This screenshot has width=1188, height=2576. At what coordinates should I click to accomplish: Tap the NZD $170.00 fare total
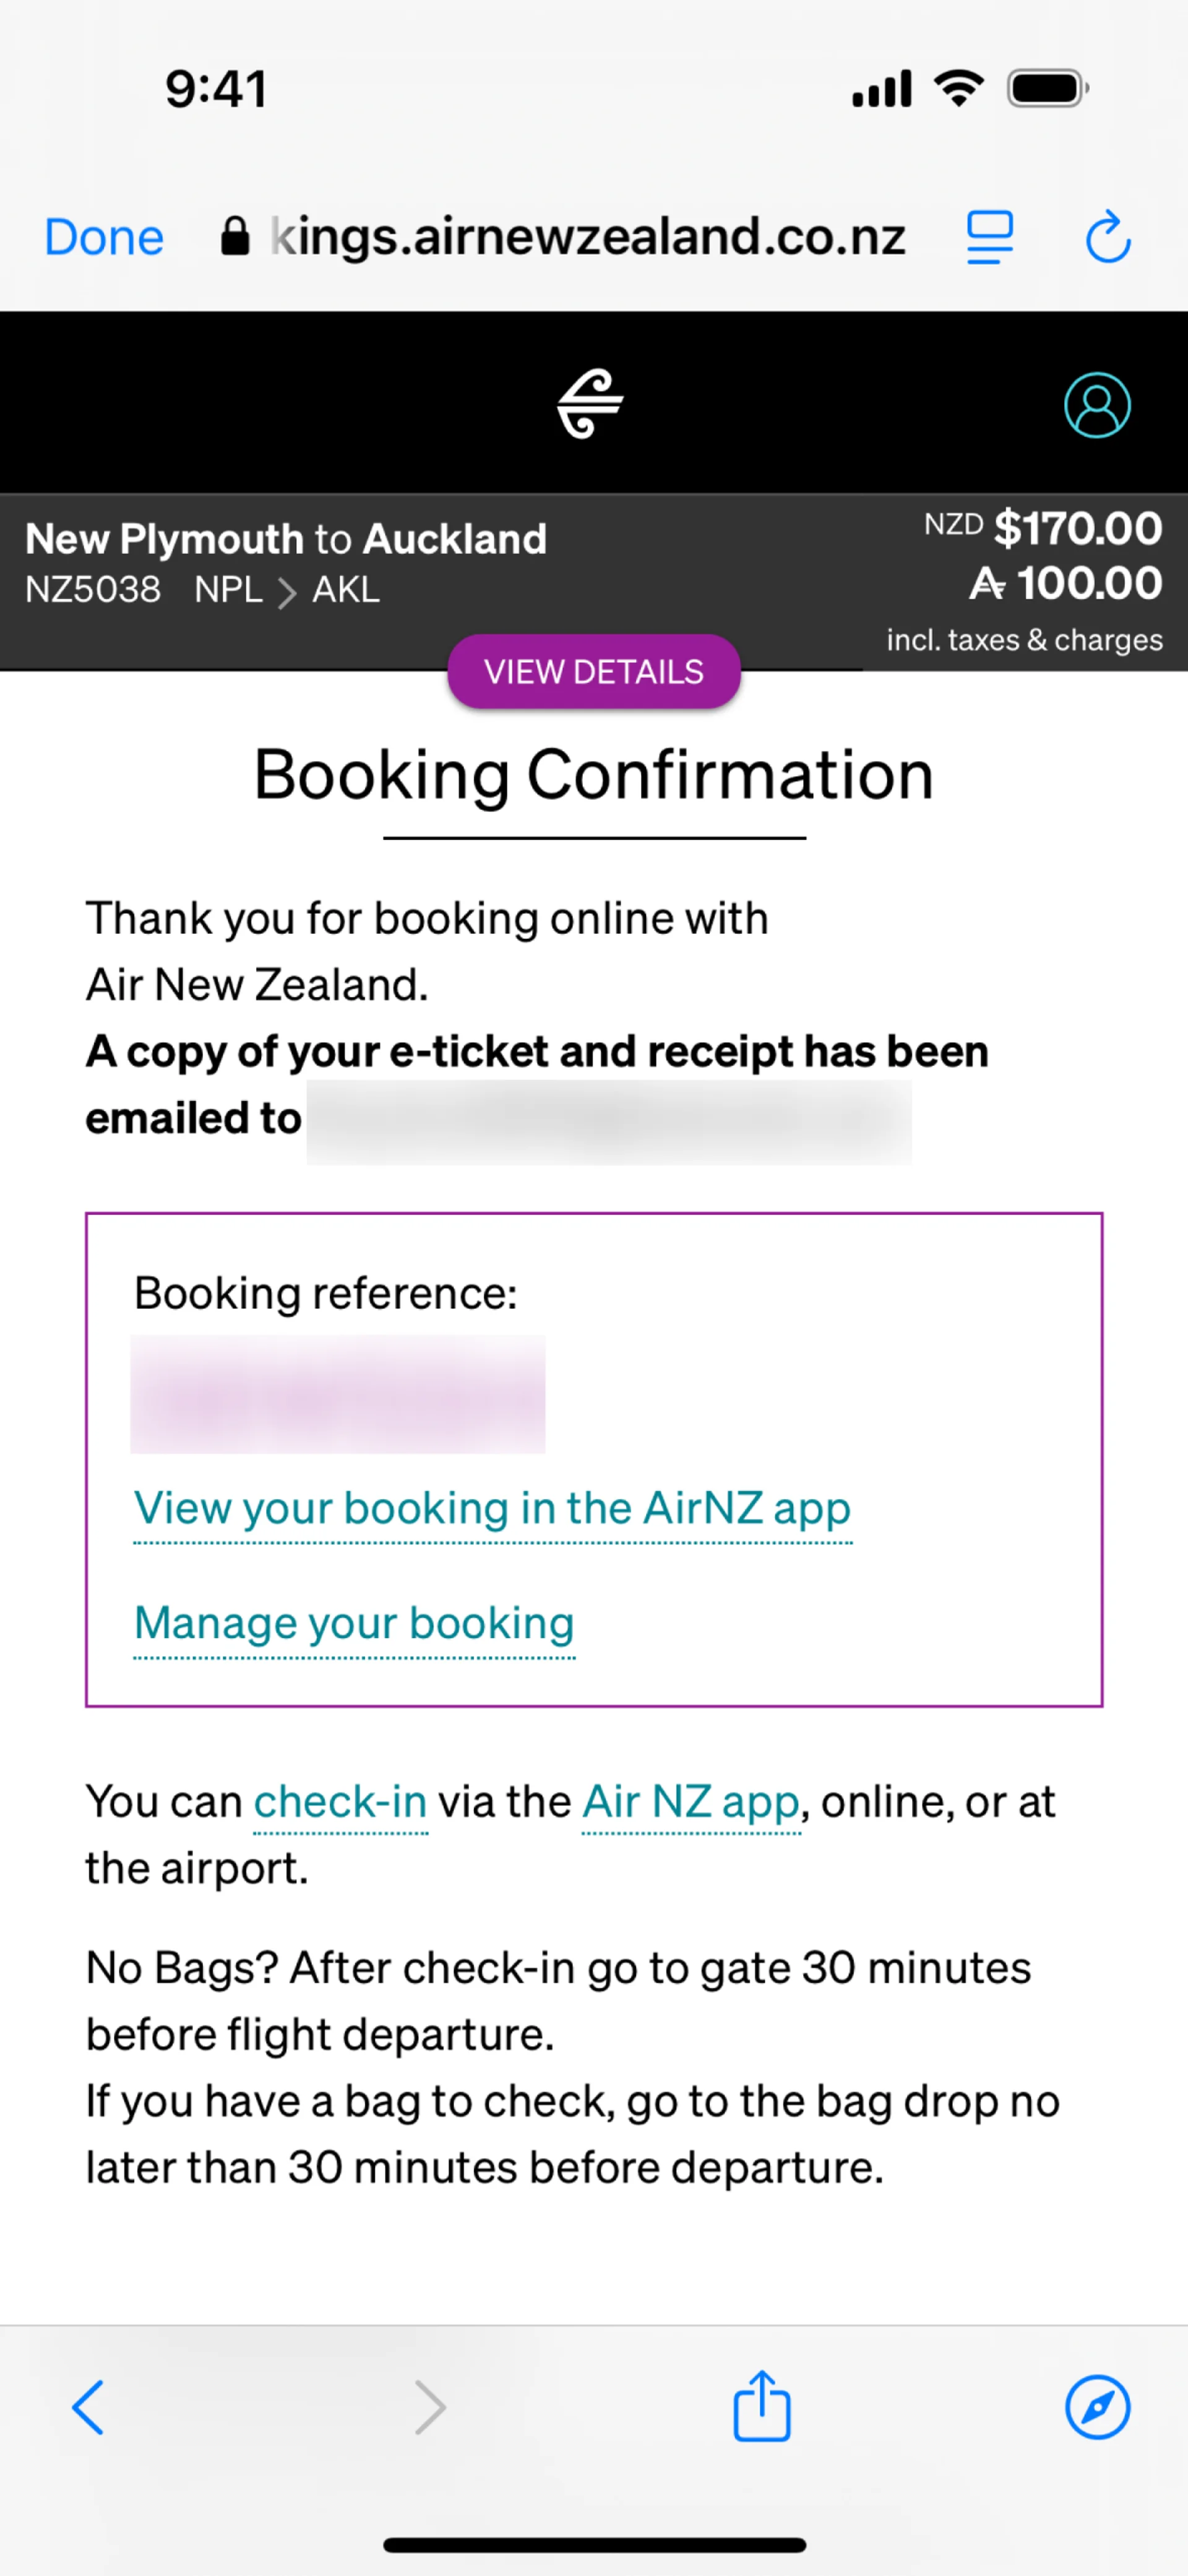pos(1076,528)
